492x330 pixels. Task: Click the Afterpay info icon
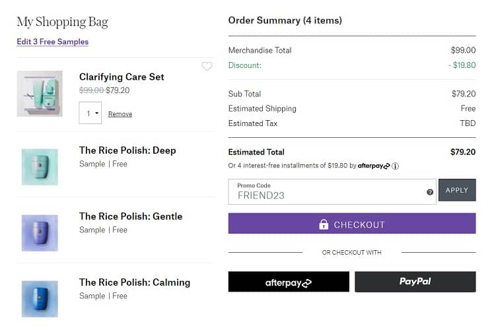395,166
